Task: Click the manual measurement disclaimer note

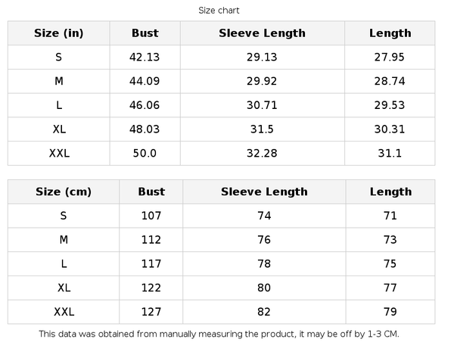Action: click(219, 334)
